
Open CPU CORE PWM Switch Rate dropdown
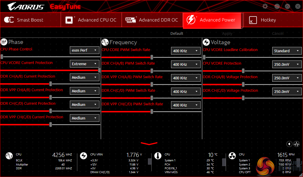tap(186, 51)
